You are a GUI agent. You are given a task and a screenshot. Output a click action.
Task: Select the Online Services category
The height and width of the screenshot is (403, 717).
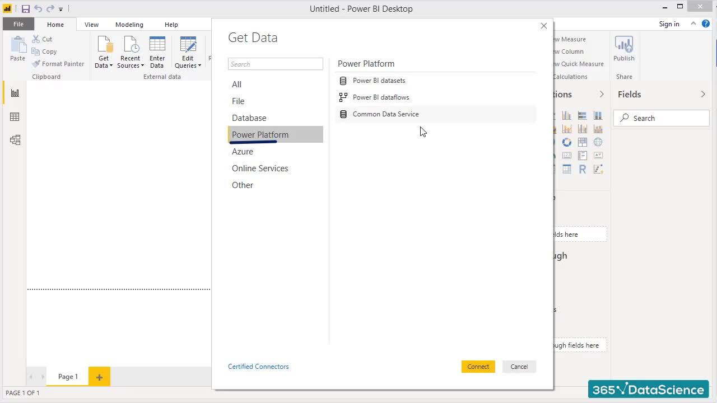pos(276,168)
